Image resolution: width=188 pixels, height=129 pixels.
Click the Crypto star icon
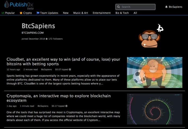click(x=21, y=13)
